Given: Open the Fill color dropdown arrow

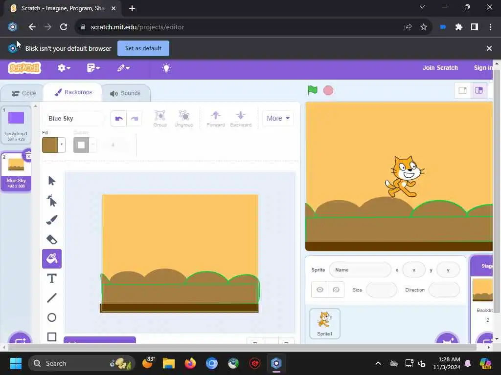Looking at the screenshot, I should tap(62, 145).
